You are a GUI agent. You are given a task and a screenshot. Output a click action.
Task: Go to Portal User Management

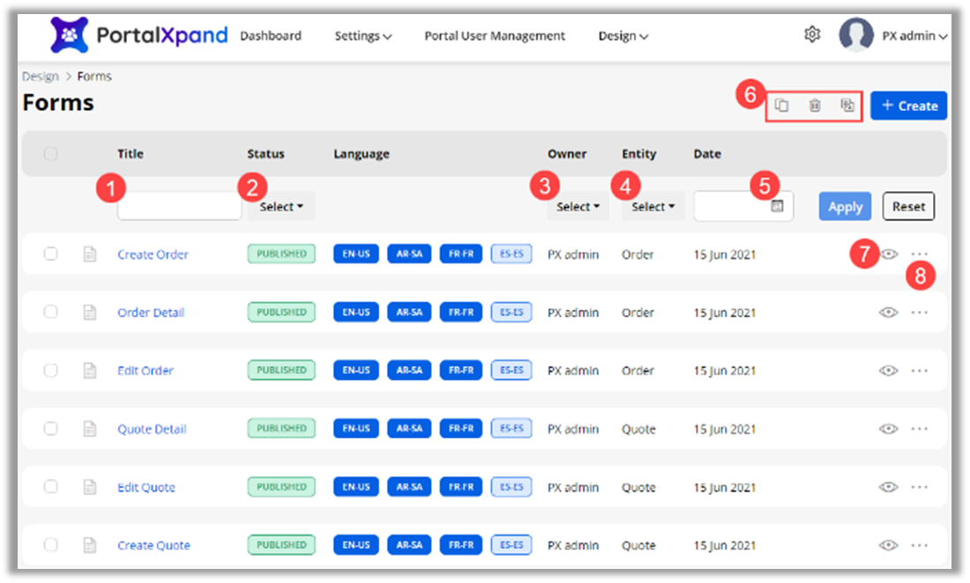pyautogui.click(x=495, y=36)
